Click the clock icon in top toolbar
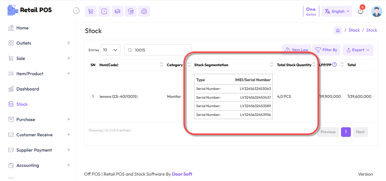Screen dimensions: 386x181 point(104,11)
